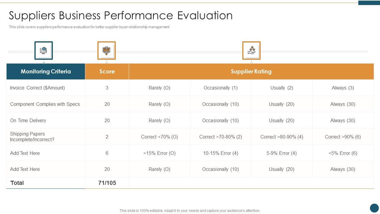Click the On Time Delivery criteria cell
Screen dimensions: 380x214
[x=28, y=120]
